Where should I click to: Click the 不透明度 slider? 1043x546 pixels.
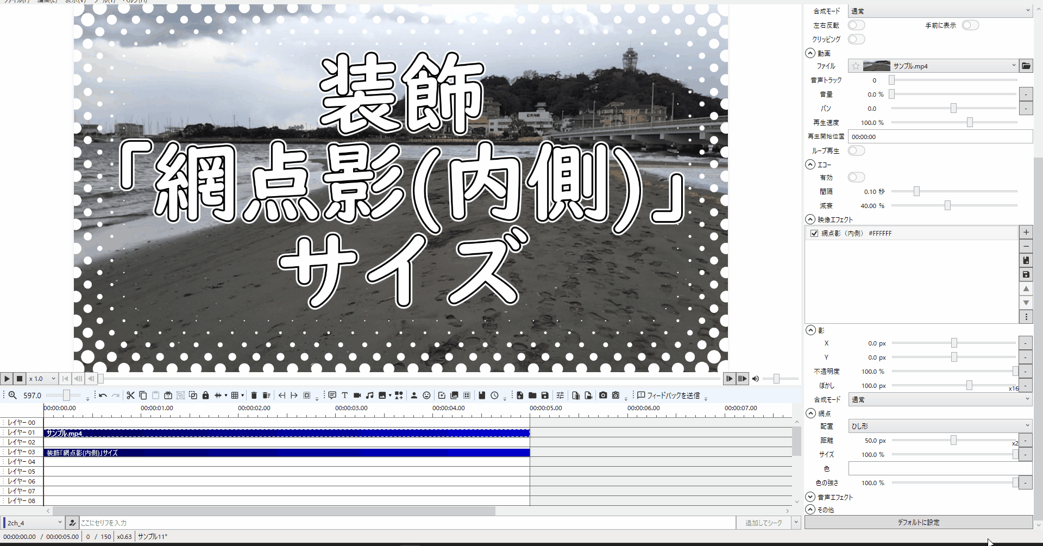tap(954, 371)
